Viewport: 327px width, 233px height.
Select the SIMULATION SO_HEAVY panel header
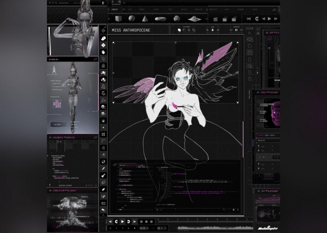(x=63, y=191)
